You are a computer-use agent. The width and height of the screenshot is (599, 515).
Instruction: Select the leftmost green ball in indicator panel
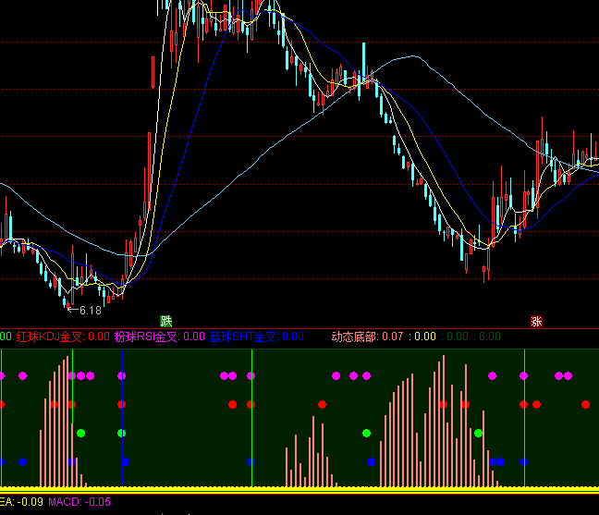tap(81, 433)
